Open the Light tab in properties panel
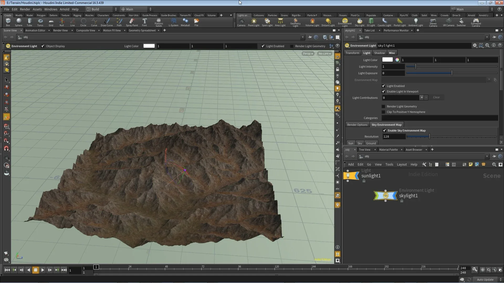Image resolution: width=504 pixels, height=283 pixels. (x=366, y=52)
